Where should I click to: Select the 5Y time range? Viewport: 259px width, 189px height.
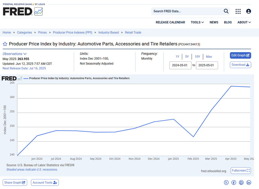coord(187,57)
